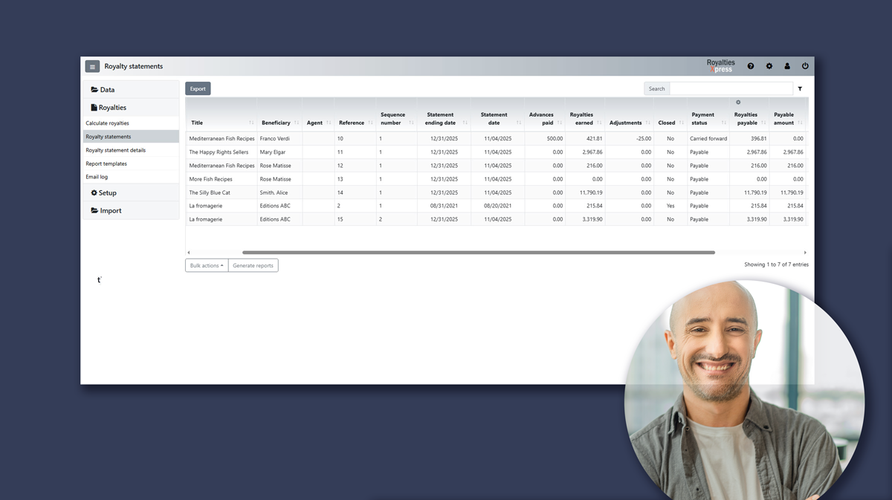The width and height of the screenshot is (892, 500).
Task: Open the table filter funnel icon
Action: [800, 88]
